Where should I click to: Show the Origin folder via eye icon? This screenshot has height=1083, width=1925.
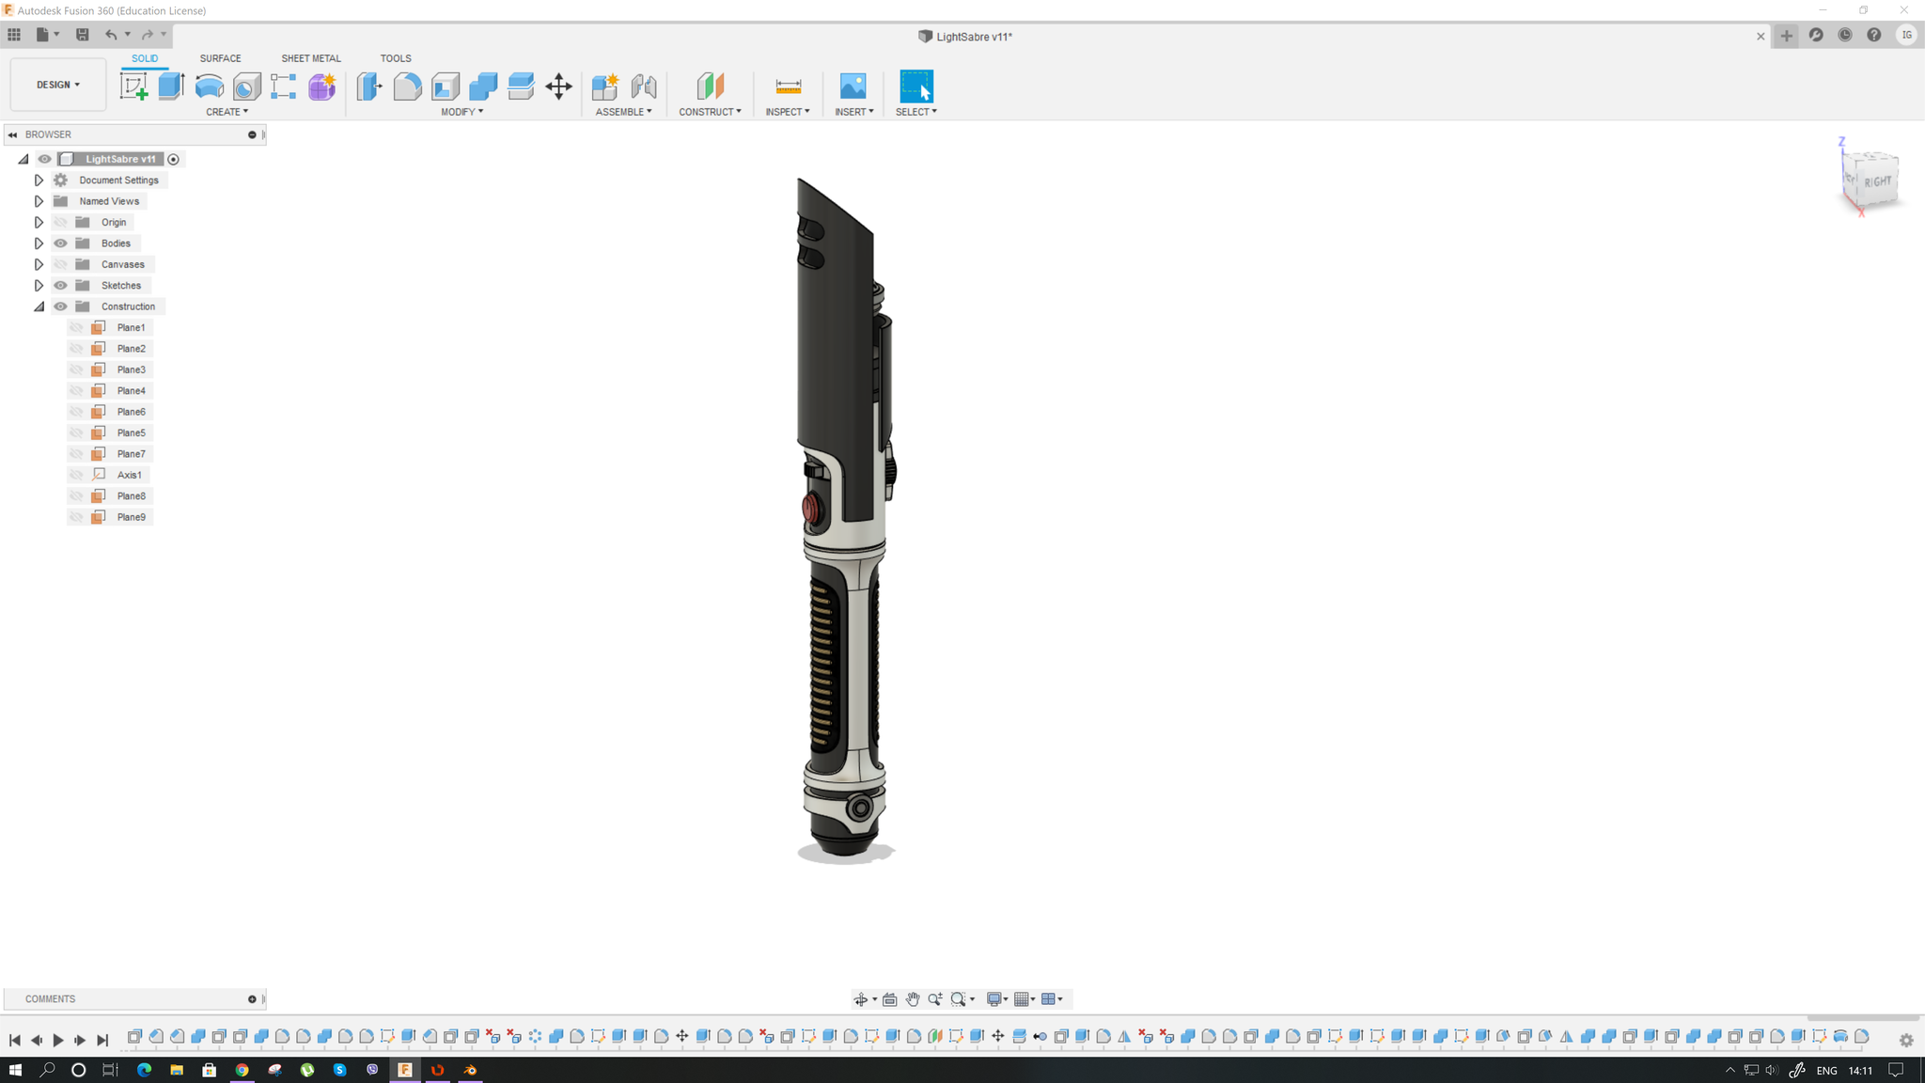click(x=61, y=223)
